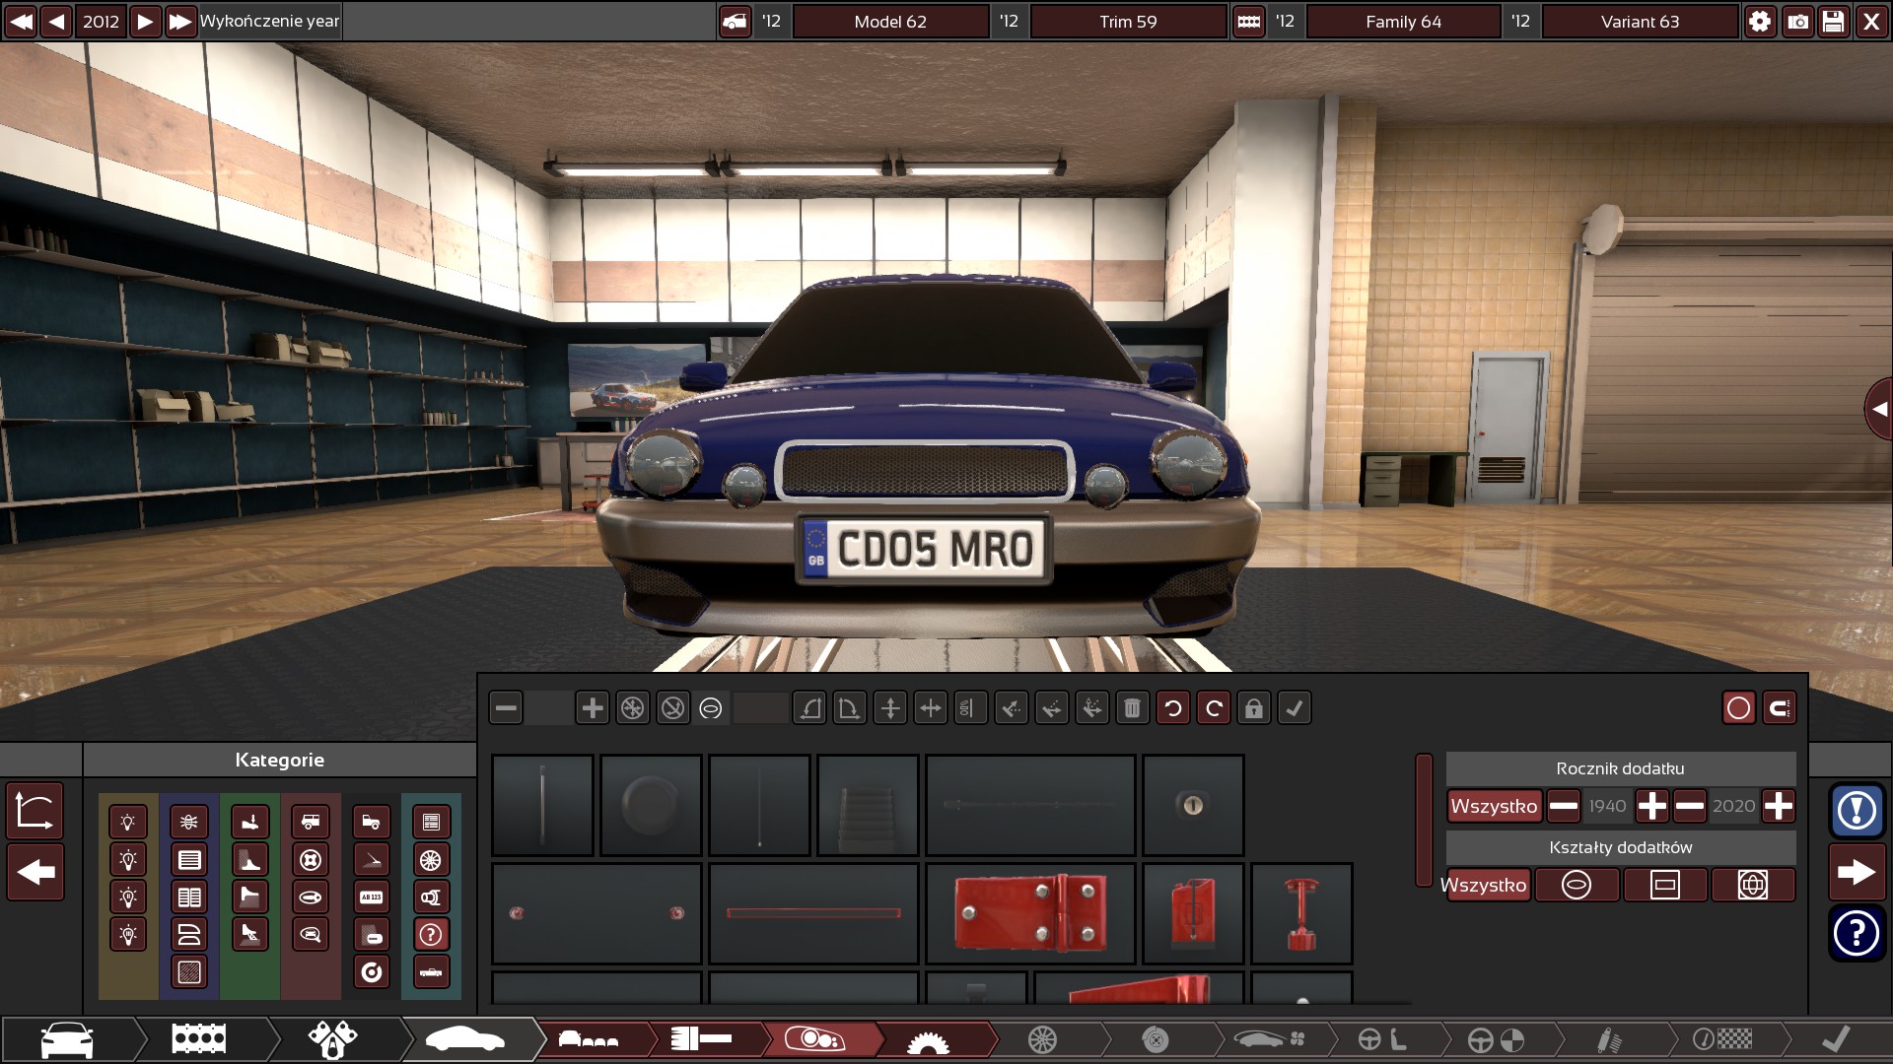Decrease the 1940 minimum year
The image size is (1893, 1064).
click(1564, 806)
